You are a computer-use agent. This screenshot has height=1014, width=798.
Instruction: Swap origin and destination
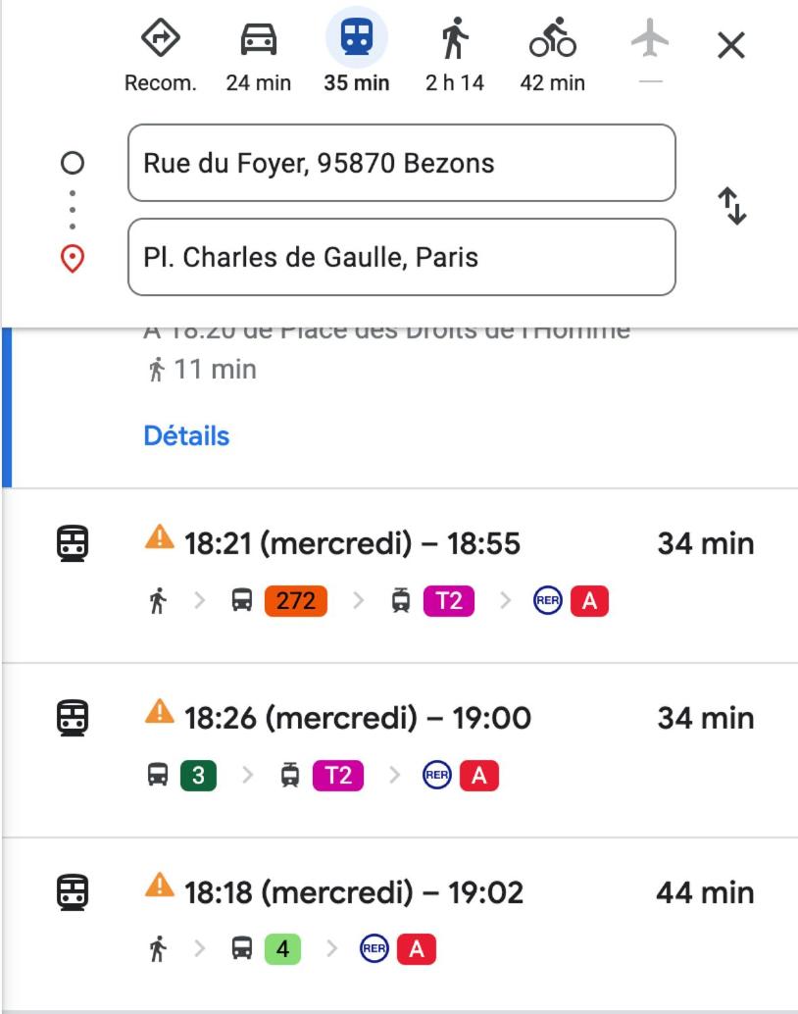point(732,206)
